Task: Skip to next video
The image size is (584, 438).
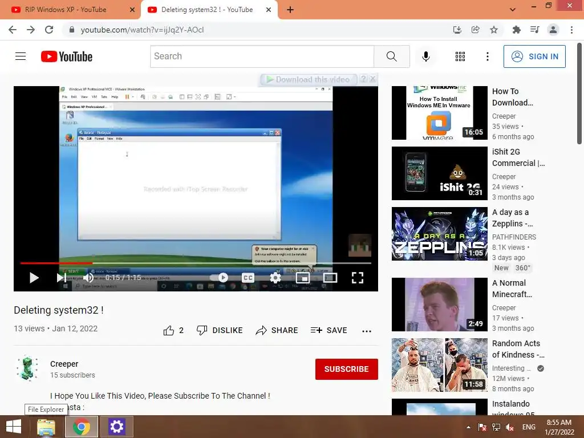Action: pos(62,278)
